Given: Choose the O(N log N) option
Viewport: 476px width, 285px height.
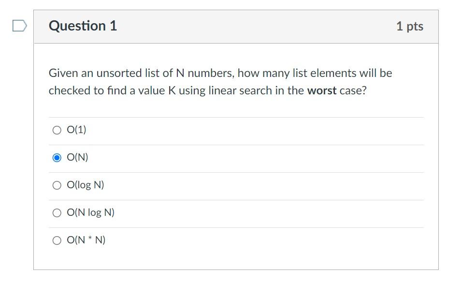Looking at the screenshot, I should coord(57,212).
